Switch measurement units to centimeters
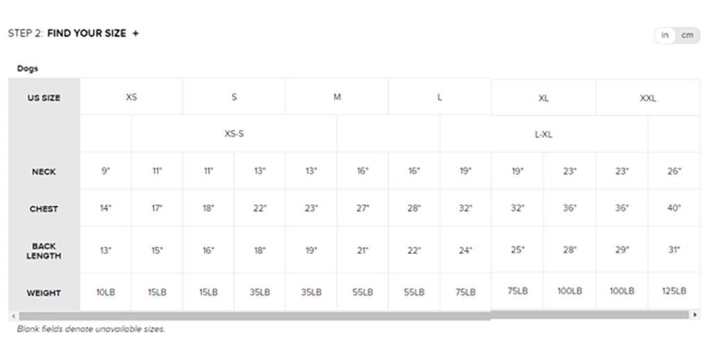This screenshot has height=347, width=711. click(x=687, y=35)
